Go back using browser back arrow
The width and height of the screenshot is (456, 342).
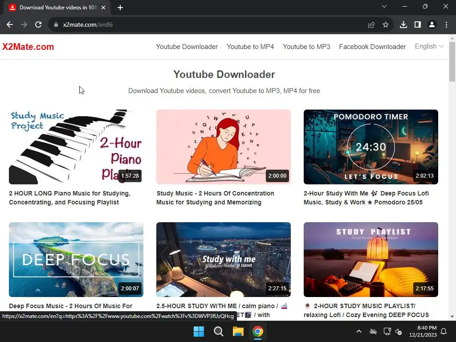point(10,25)
